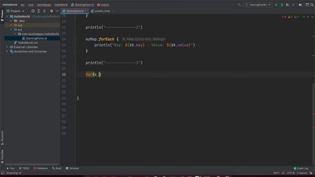Screen dimensions: 315x177
Task: Open the Build tool window
Action: tap(57, 168)
